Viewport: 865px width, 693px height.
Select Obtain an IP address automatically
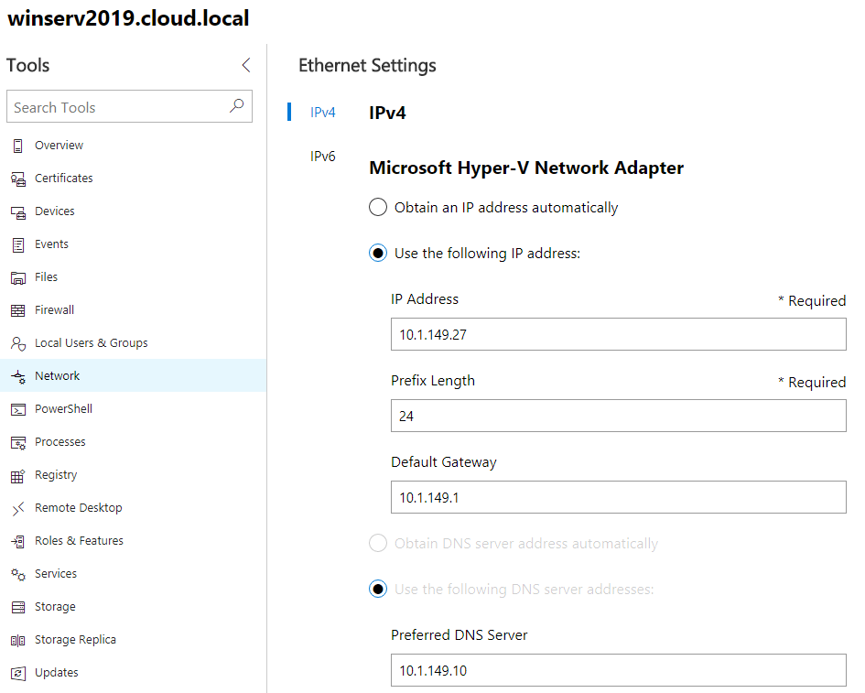[x=378, y=208]
